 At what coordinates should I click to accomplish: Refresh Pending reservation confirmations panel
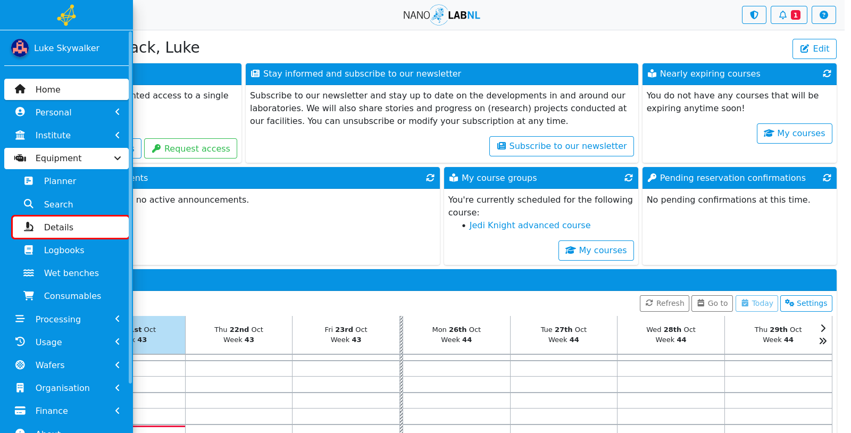[827, 178]
